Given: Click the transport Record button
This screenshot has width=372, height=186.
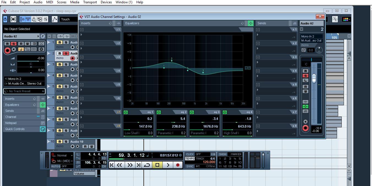Looking at the screenshot, I should [178, 165].
